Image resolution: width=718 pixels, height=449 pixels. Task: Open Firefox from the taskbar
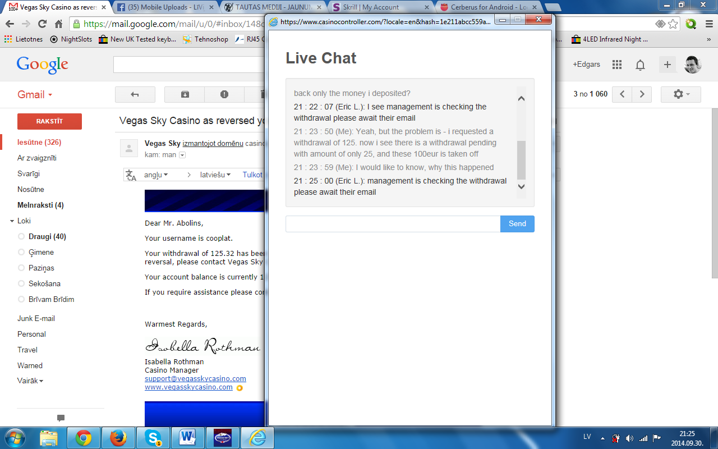(118, 438)
